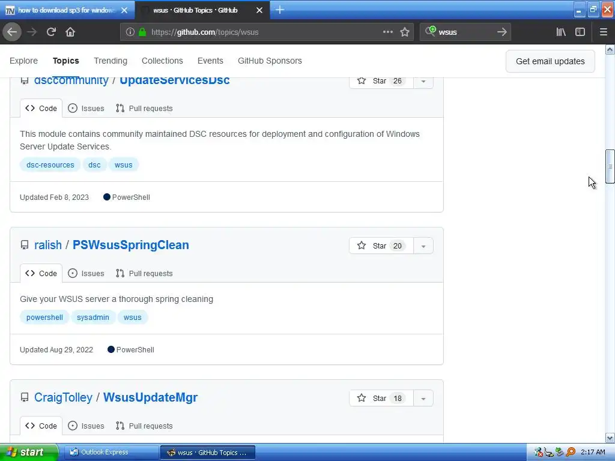This screenshot has width=615, height=461.
Task: Open the GitHub Sponsors navigation item
Action: pos(270,61)
